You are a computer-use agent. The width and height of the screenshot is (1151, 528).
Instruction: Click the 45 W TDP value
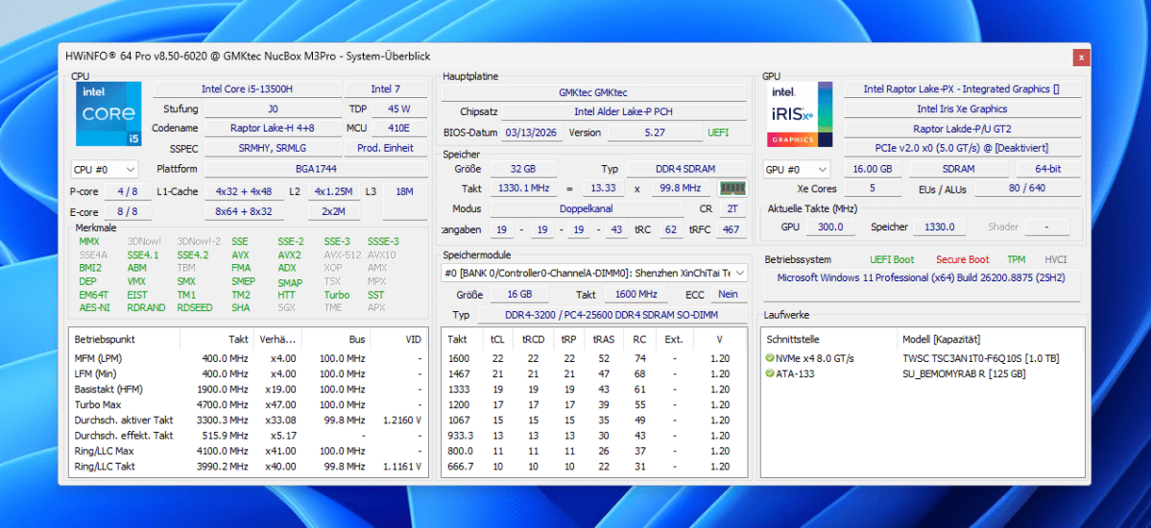(399, 109)
